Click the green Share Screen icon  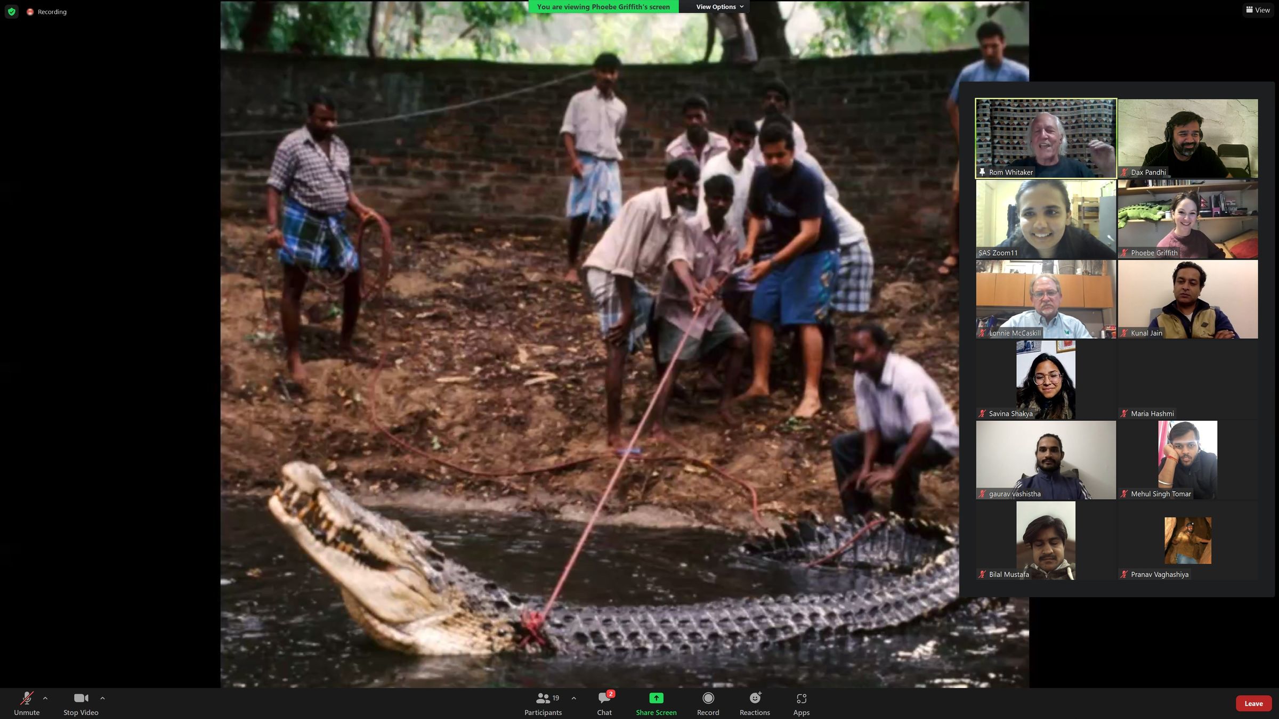click(656, 698)
